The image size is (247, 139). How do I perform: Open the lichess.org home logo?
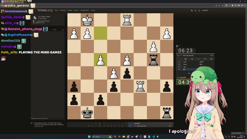tap(45, 10)
